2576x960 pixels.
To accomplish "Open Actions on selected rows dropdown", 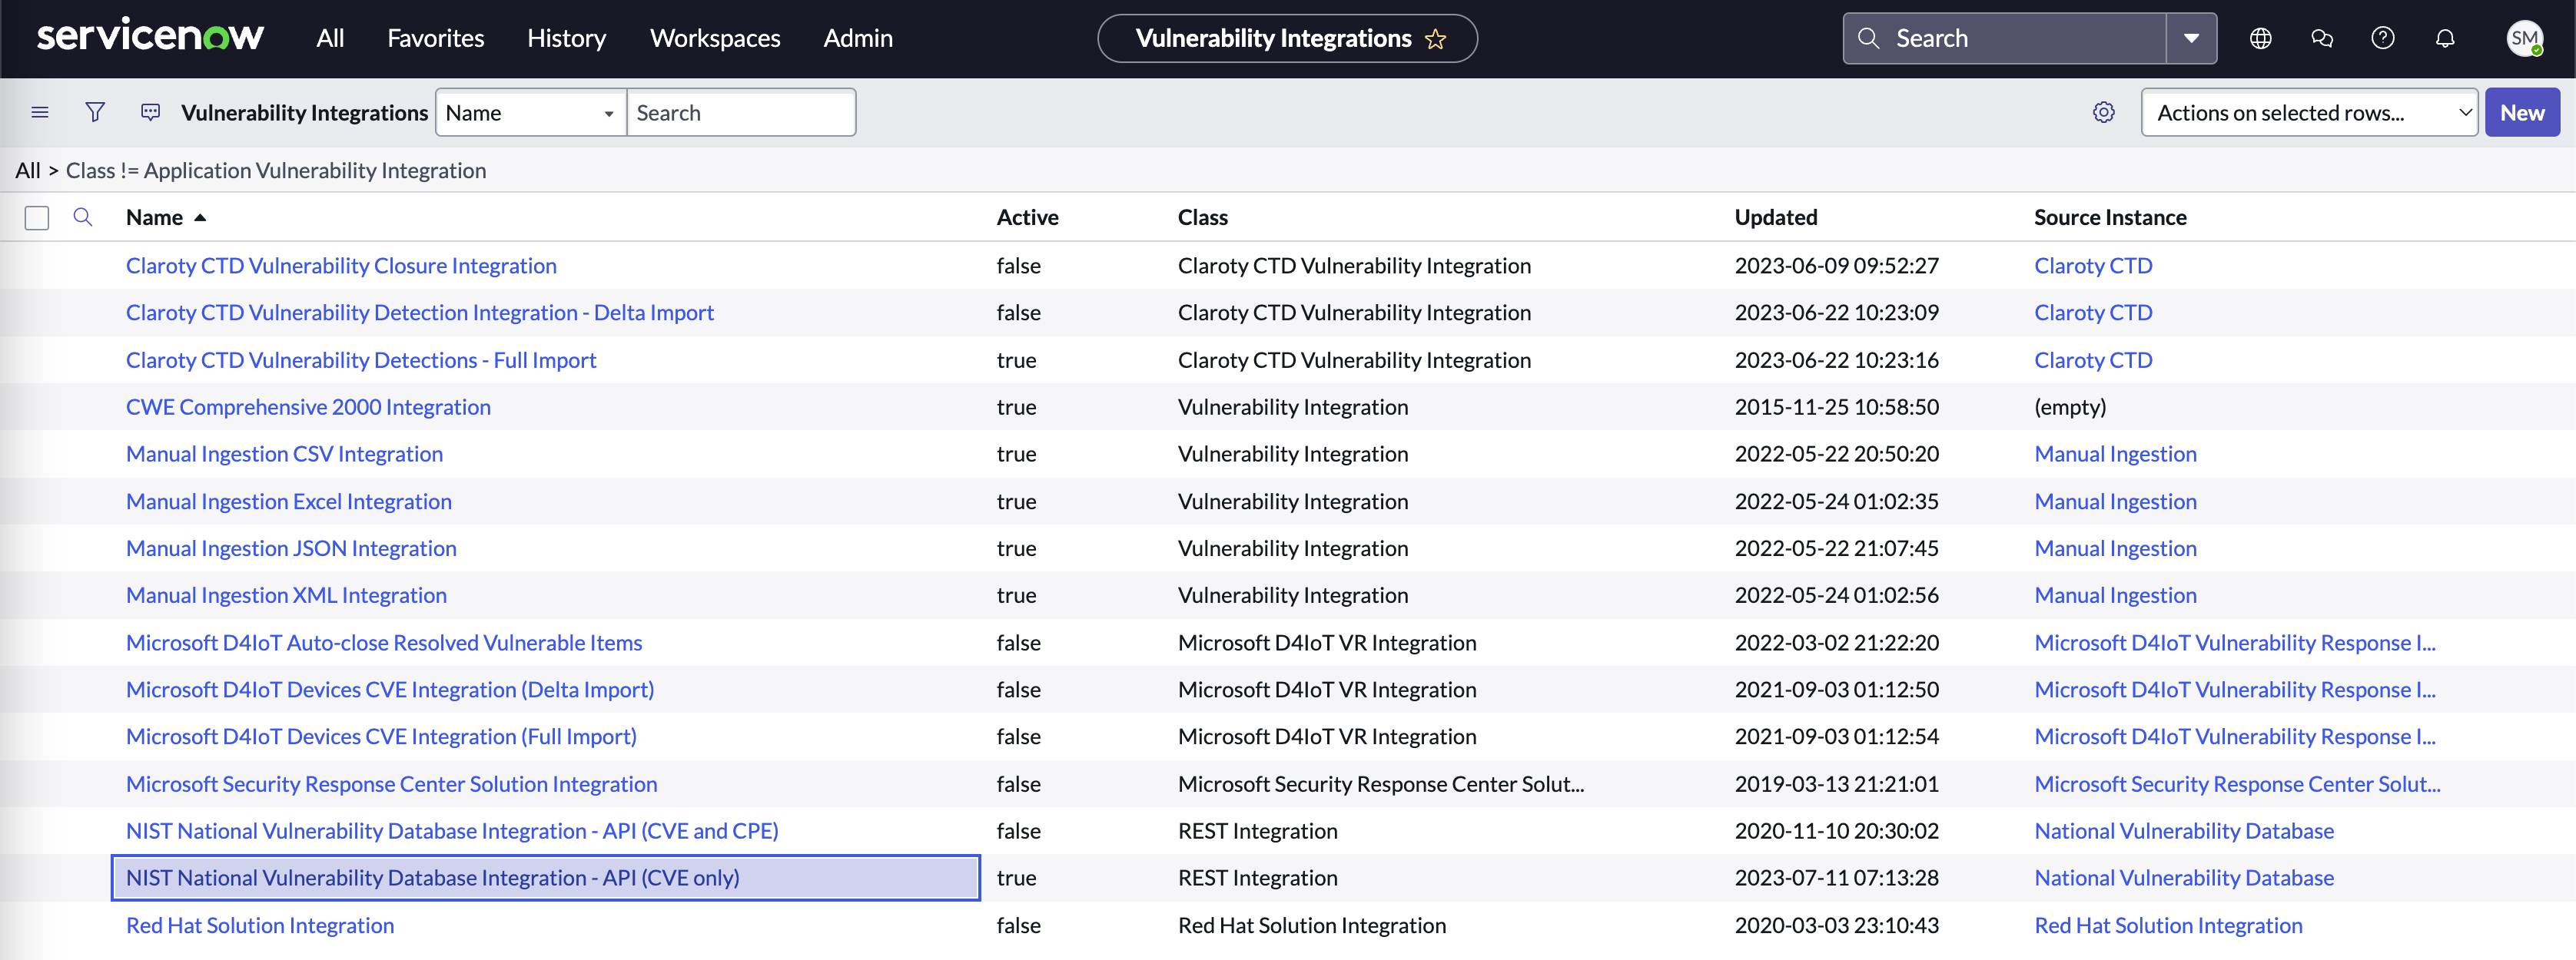I will coord(2309,112).
